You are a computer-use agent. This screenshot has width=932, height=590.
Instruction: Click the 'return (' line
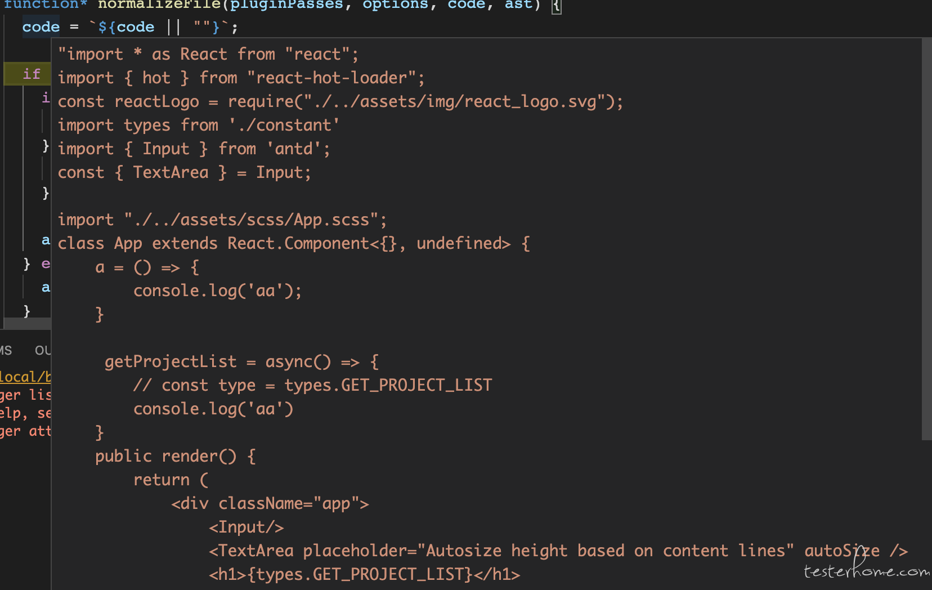click(x=171, y=480)
